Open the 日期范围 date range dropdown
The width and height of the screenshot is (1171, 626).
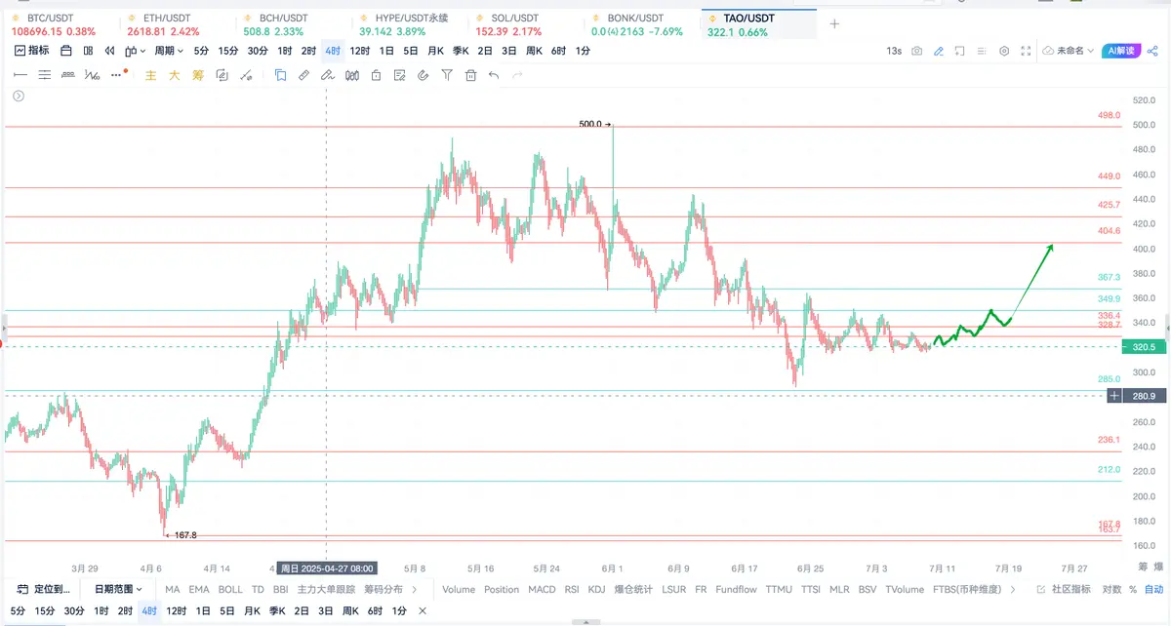click(x=118, y=589)
